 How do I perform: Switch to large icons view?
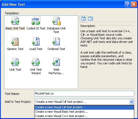pos(83,19)
